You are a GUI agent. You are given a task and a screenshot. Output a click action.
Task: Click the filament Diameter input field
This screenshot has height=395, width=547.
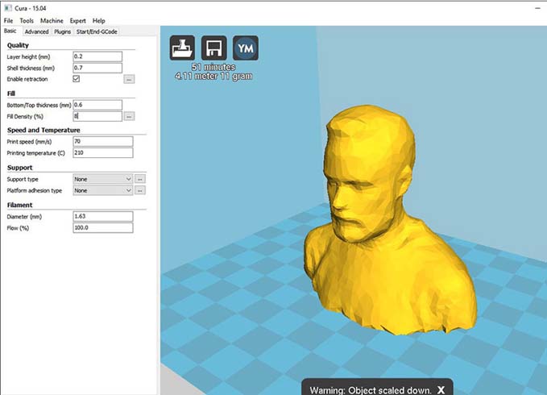103,216
